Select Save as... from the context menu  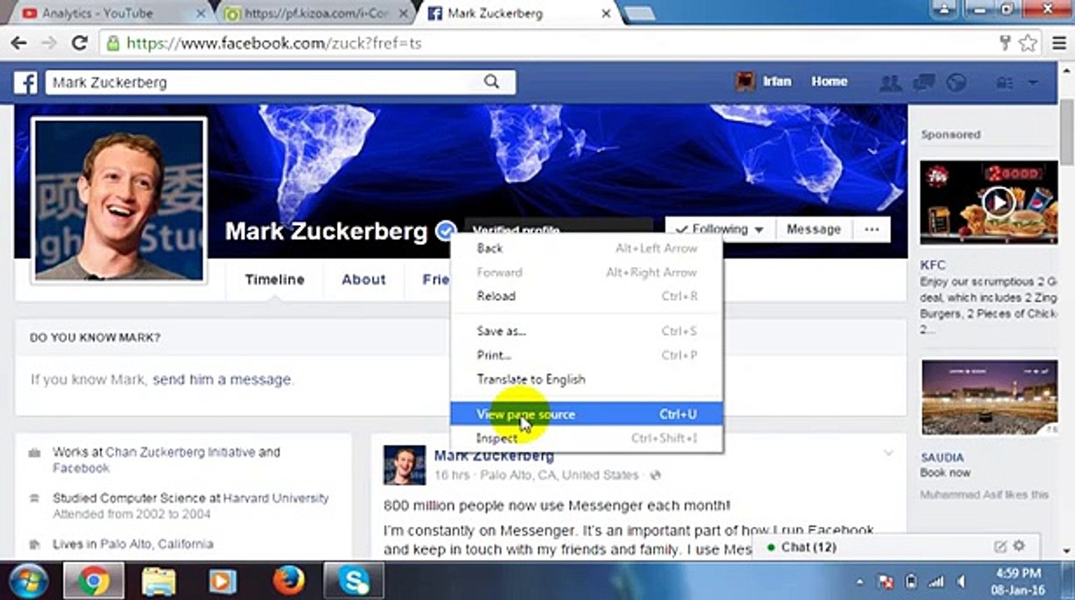pos(586,331)
